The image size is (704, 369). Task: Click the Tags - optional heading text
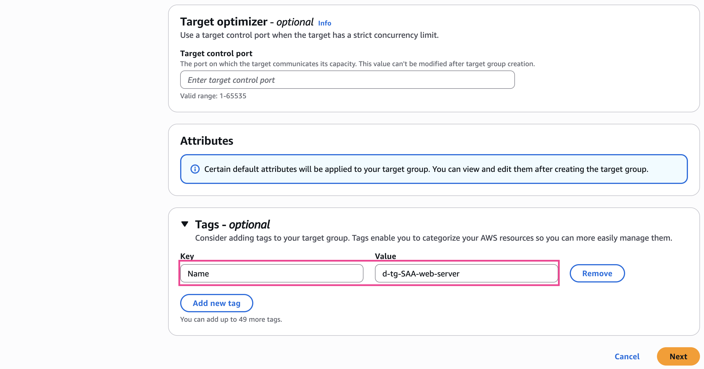click(232, 225)
